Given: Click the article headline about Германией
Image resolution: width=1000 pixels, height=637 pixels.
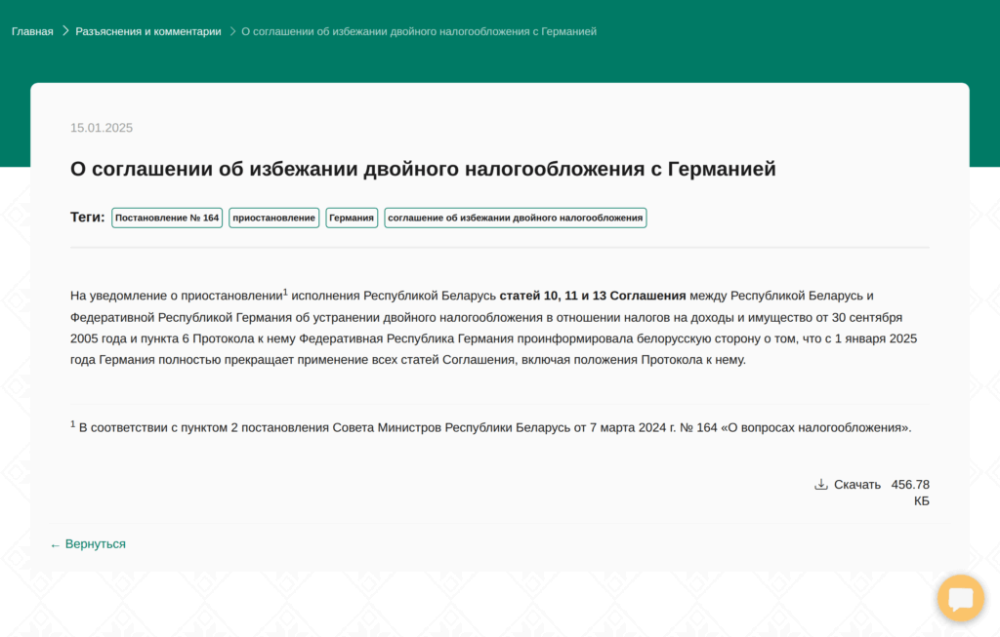Looking at the screenshot, I should (423, 169).
